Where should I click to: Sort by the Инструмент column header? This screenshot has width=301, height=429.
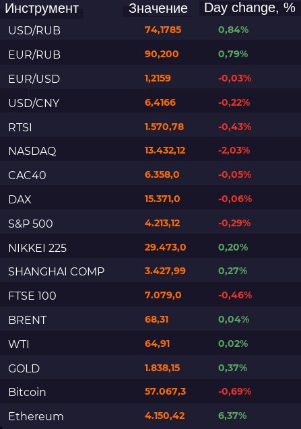(42, 9)
